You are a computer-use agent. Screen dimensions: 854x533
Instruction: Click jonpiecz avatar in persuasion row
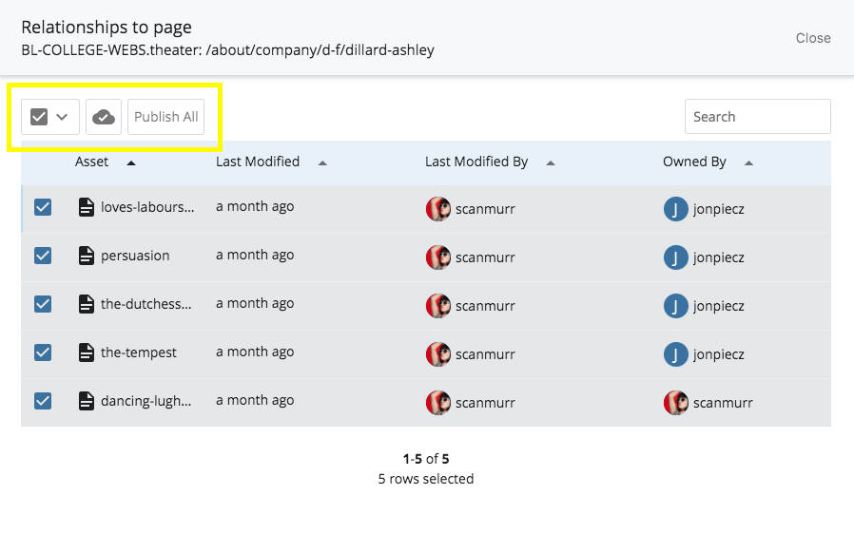pos(675,257)
